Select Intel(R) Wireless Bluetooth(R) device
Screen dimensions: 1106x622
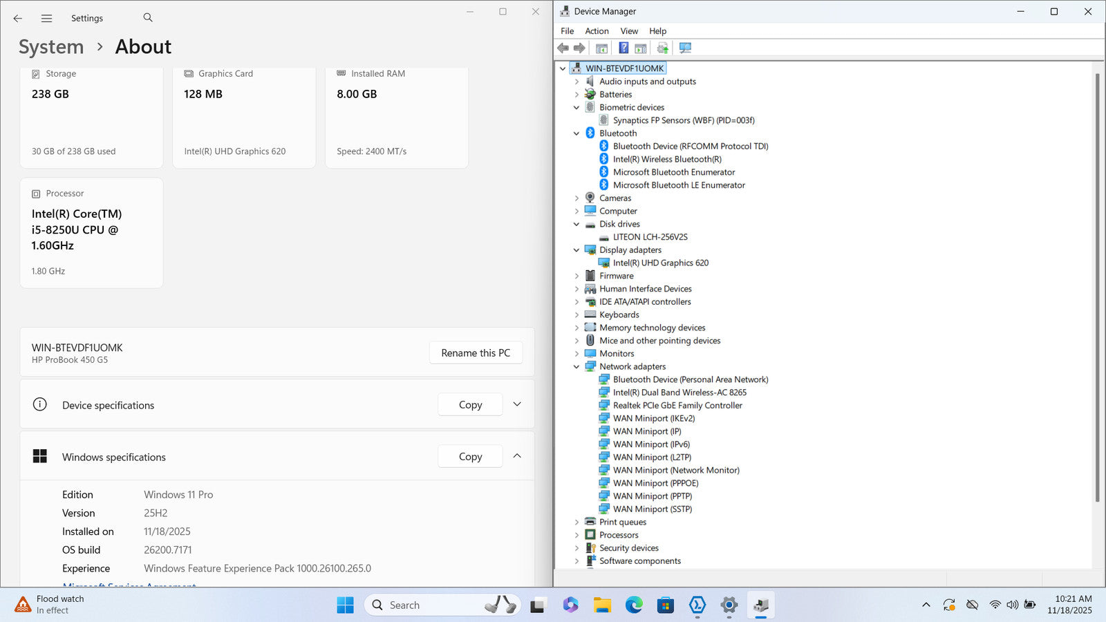tap(666, 159)
